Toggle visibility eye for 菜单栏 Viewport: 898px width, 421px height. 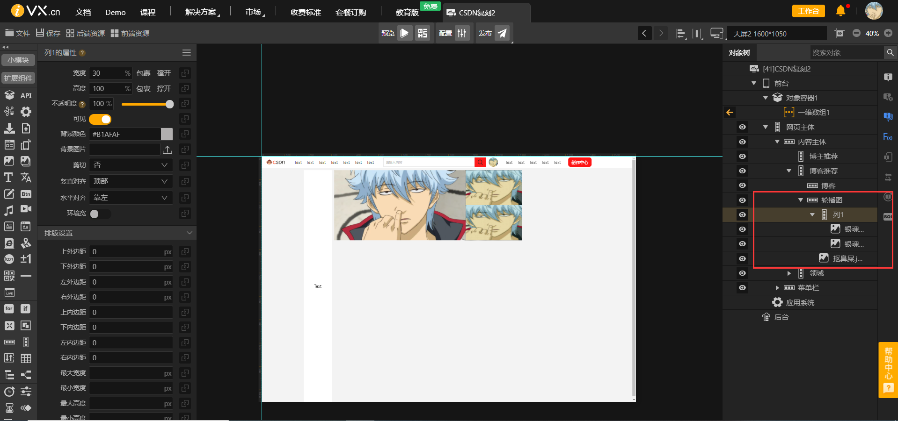[742, 287]
